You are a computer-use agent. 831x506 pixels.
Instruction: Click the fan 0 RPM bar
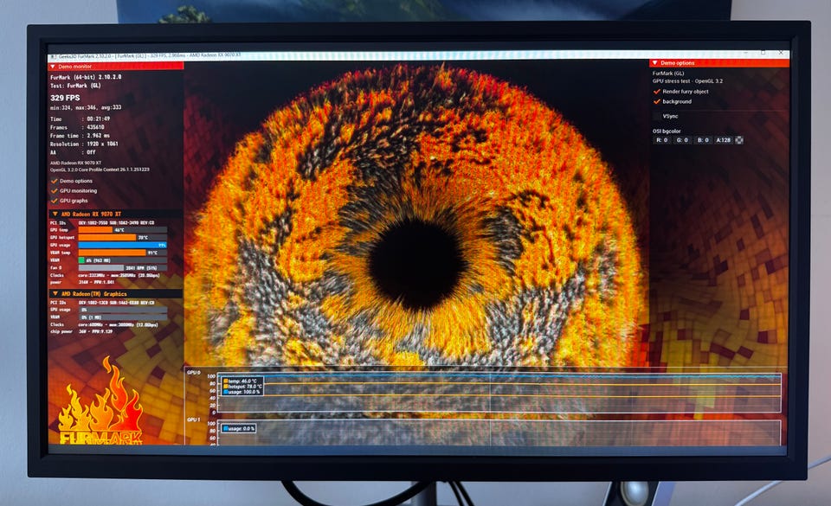pyautogui.click(x=122, y=268)
